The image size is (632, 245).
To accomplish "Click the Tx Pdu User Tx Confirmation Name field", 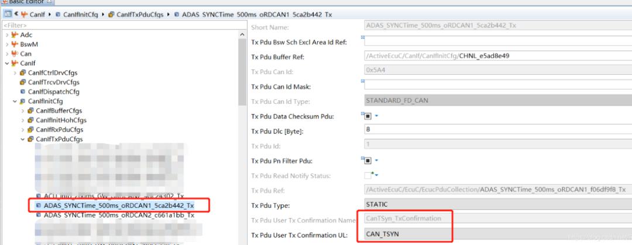I will (498, 219).
